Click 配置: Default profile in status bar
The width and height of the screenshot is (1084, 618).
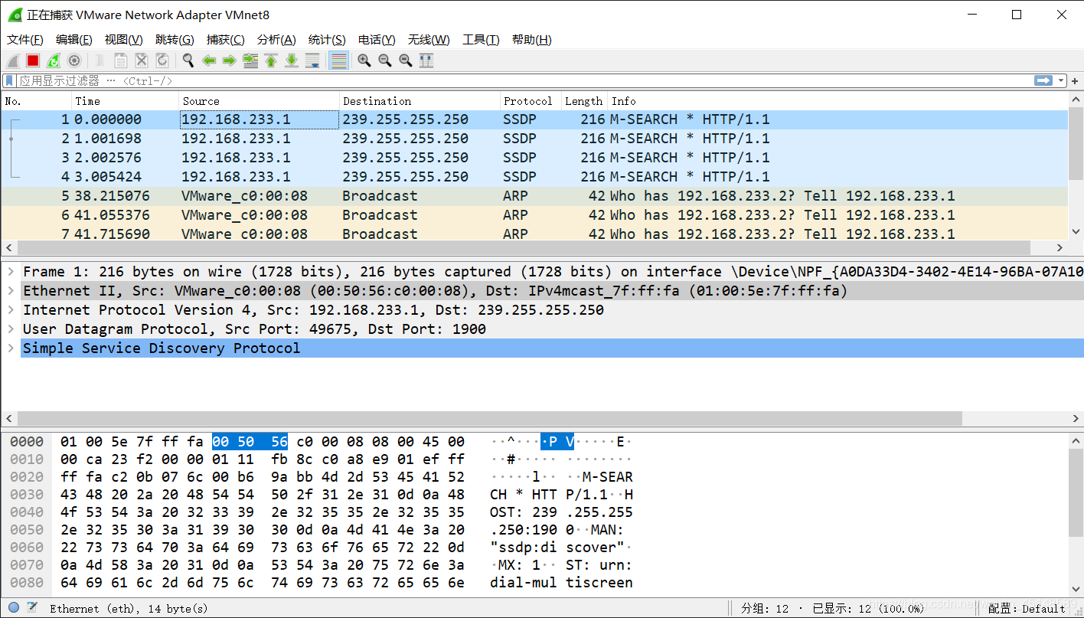point(1027,609)
